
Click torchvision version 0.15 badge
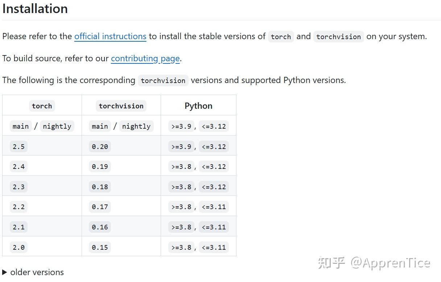100,247
